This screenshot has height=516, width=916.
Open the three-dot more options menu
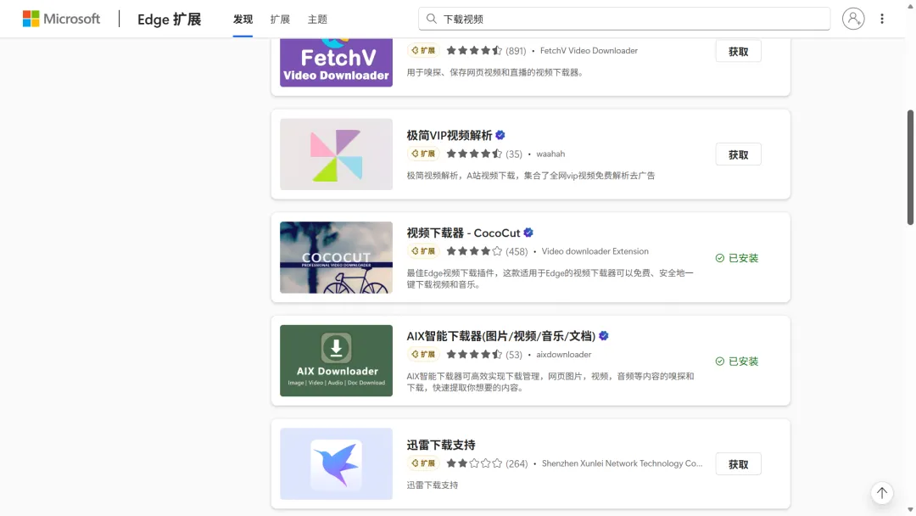(x=881, y=19)
